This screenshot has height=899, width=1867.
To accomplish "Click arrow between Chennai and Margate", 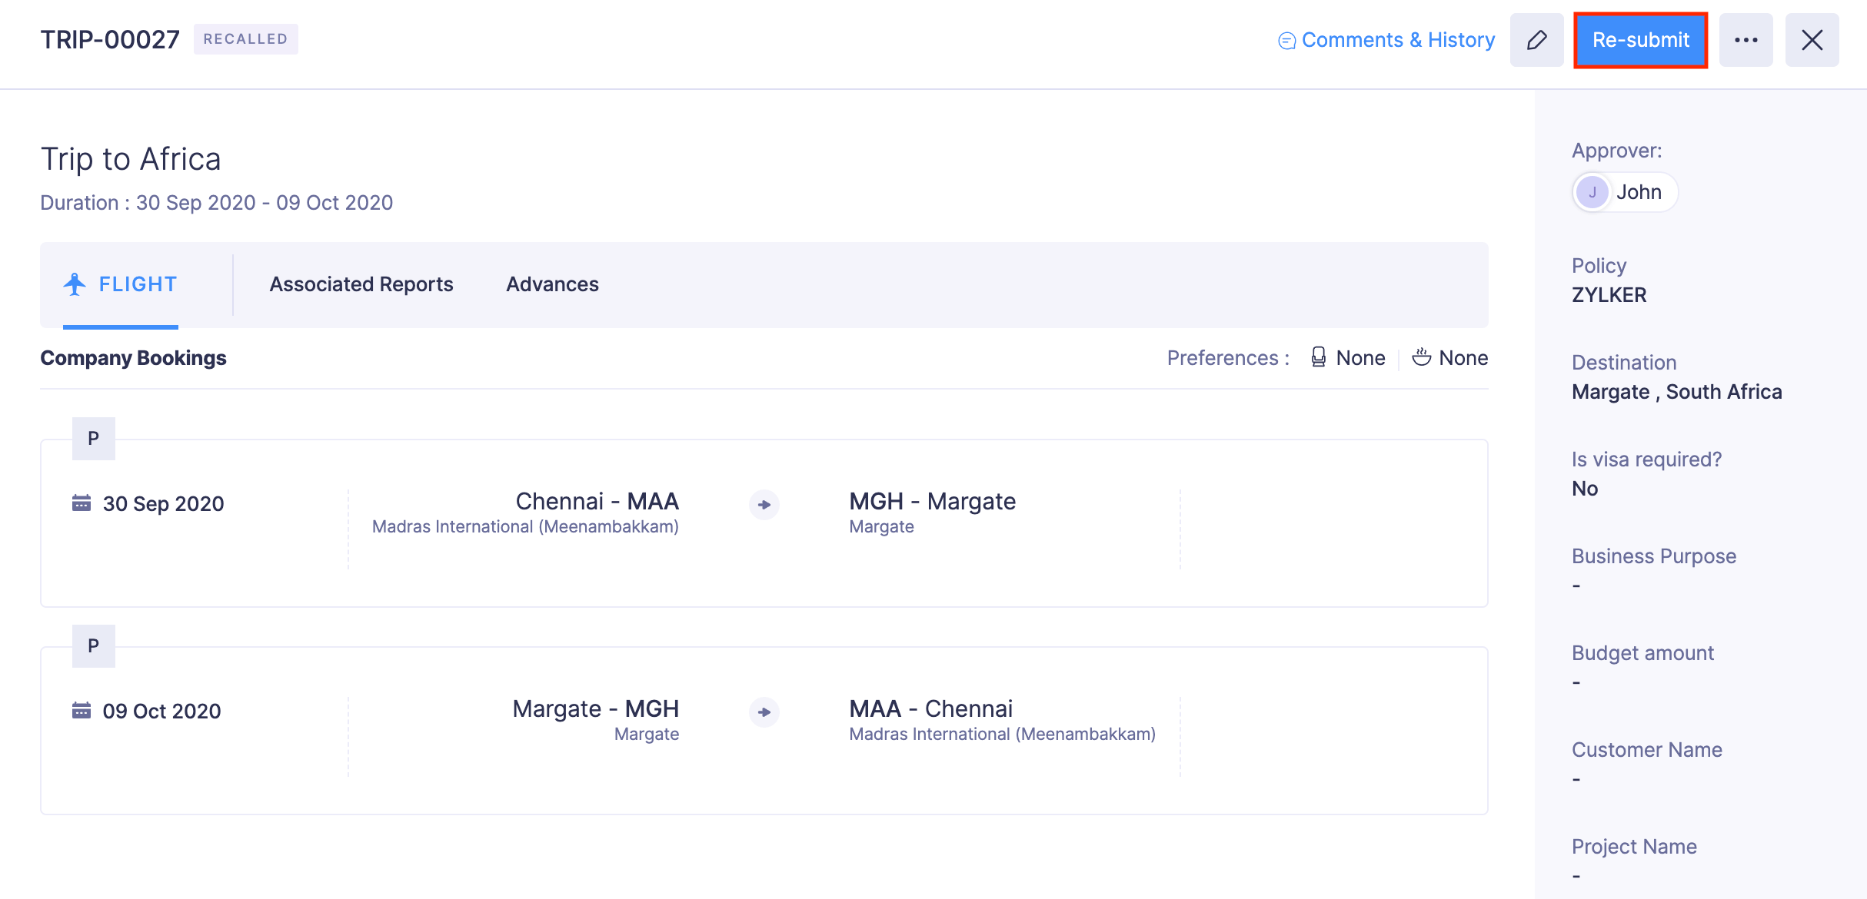I will click(x=764, y=505).
